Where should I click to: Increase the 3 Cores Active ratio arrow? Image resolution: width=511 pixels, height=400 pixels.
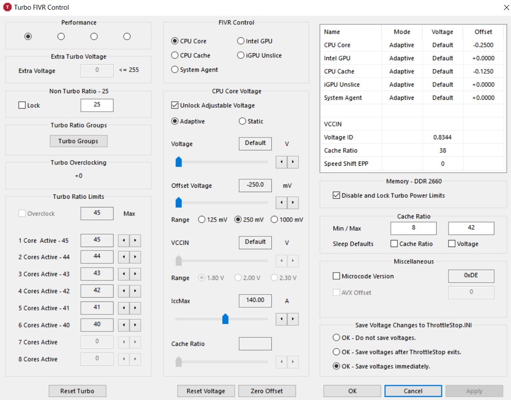pos(135,274)
